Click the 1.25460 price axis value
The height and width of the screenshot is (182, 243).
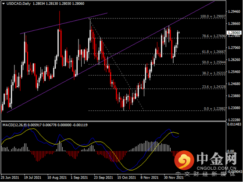234,72
